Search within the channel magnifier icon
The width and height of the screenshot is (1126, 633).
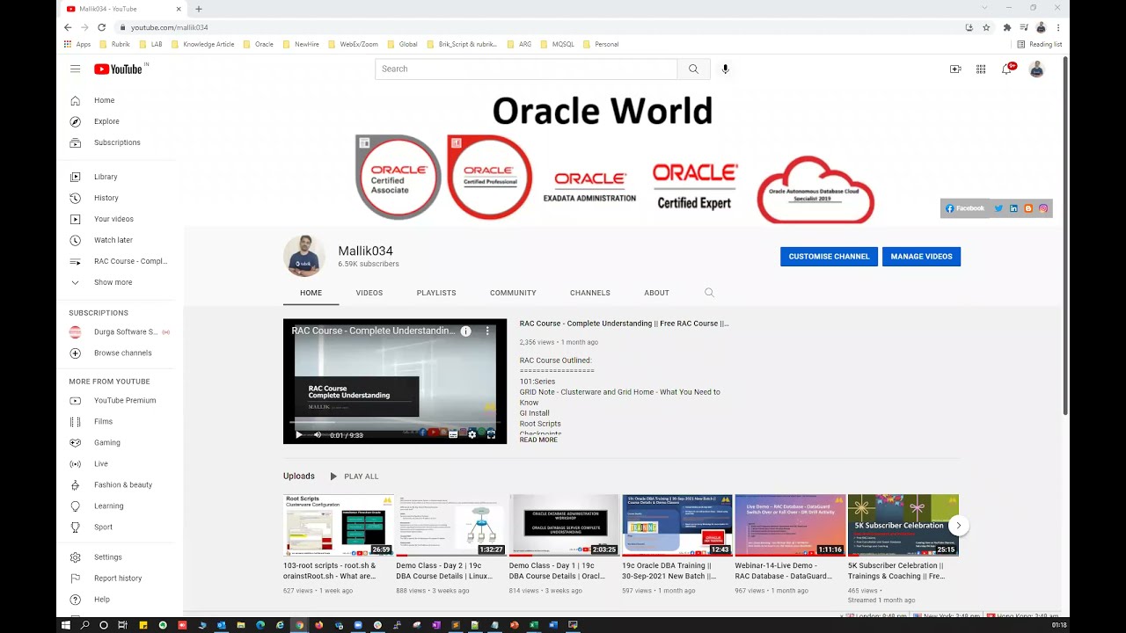click(709, 293)
